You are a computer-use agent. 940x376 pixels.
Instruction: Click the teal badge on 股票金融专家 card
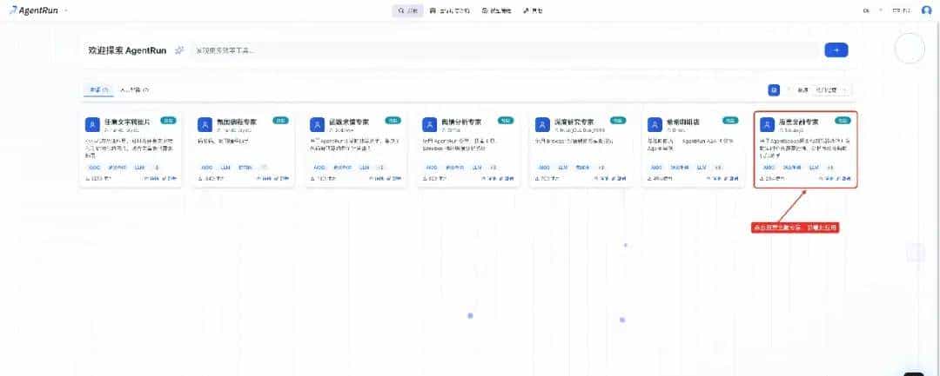pyautogui.click(x=843, y=120)
